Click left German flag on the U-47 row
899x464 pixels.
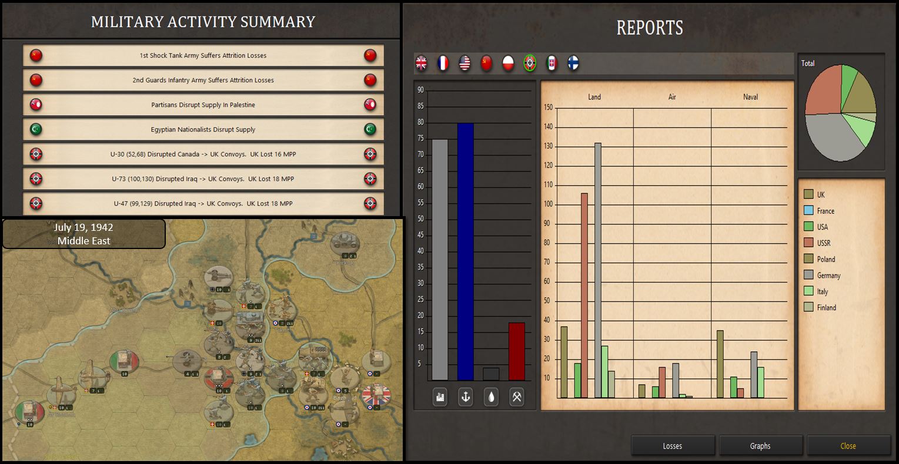point(36,204)
